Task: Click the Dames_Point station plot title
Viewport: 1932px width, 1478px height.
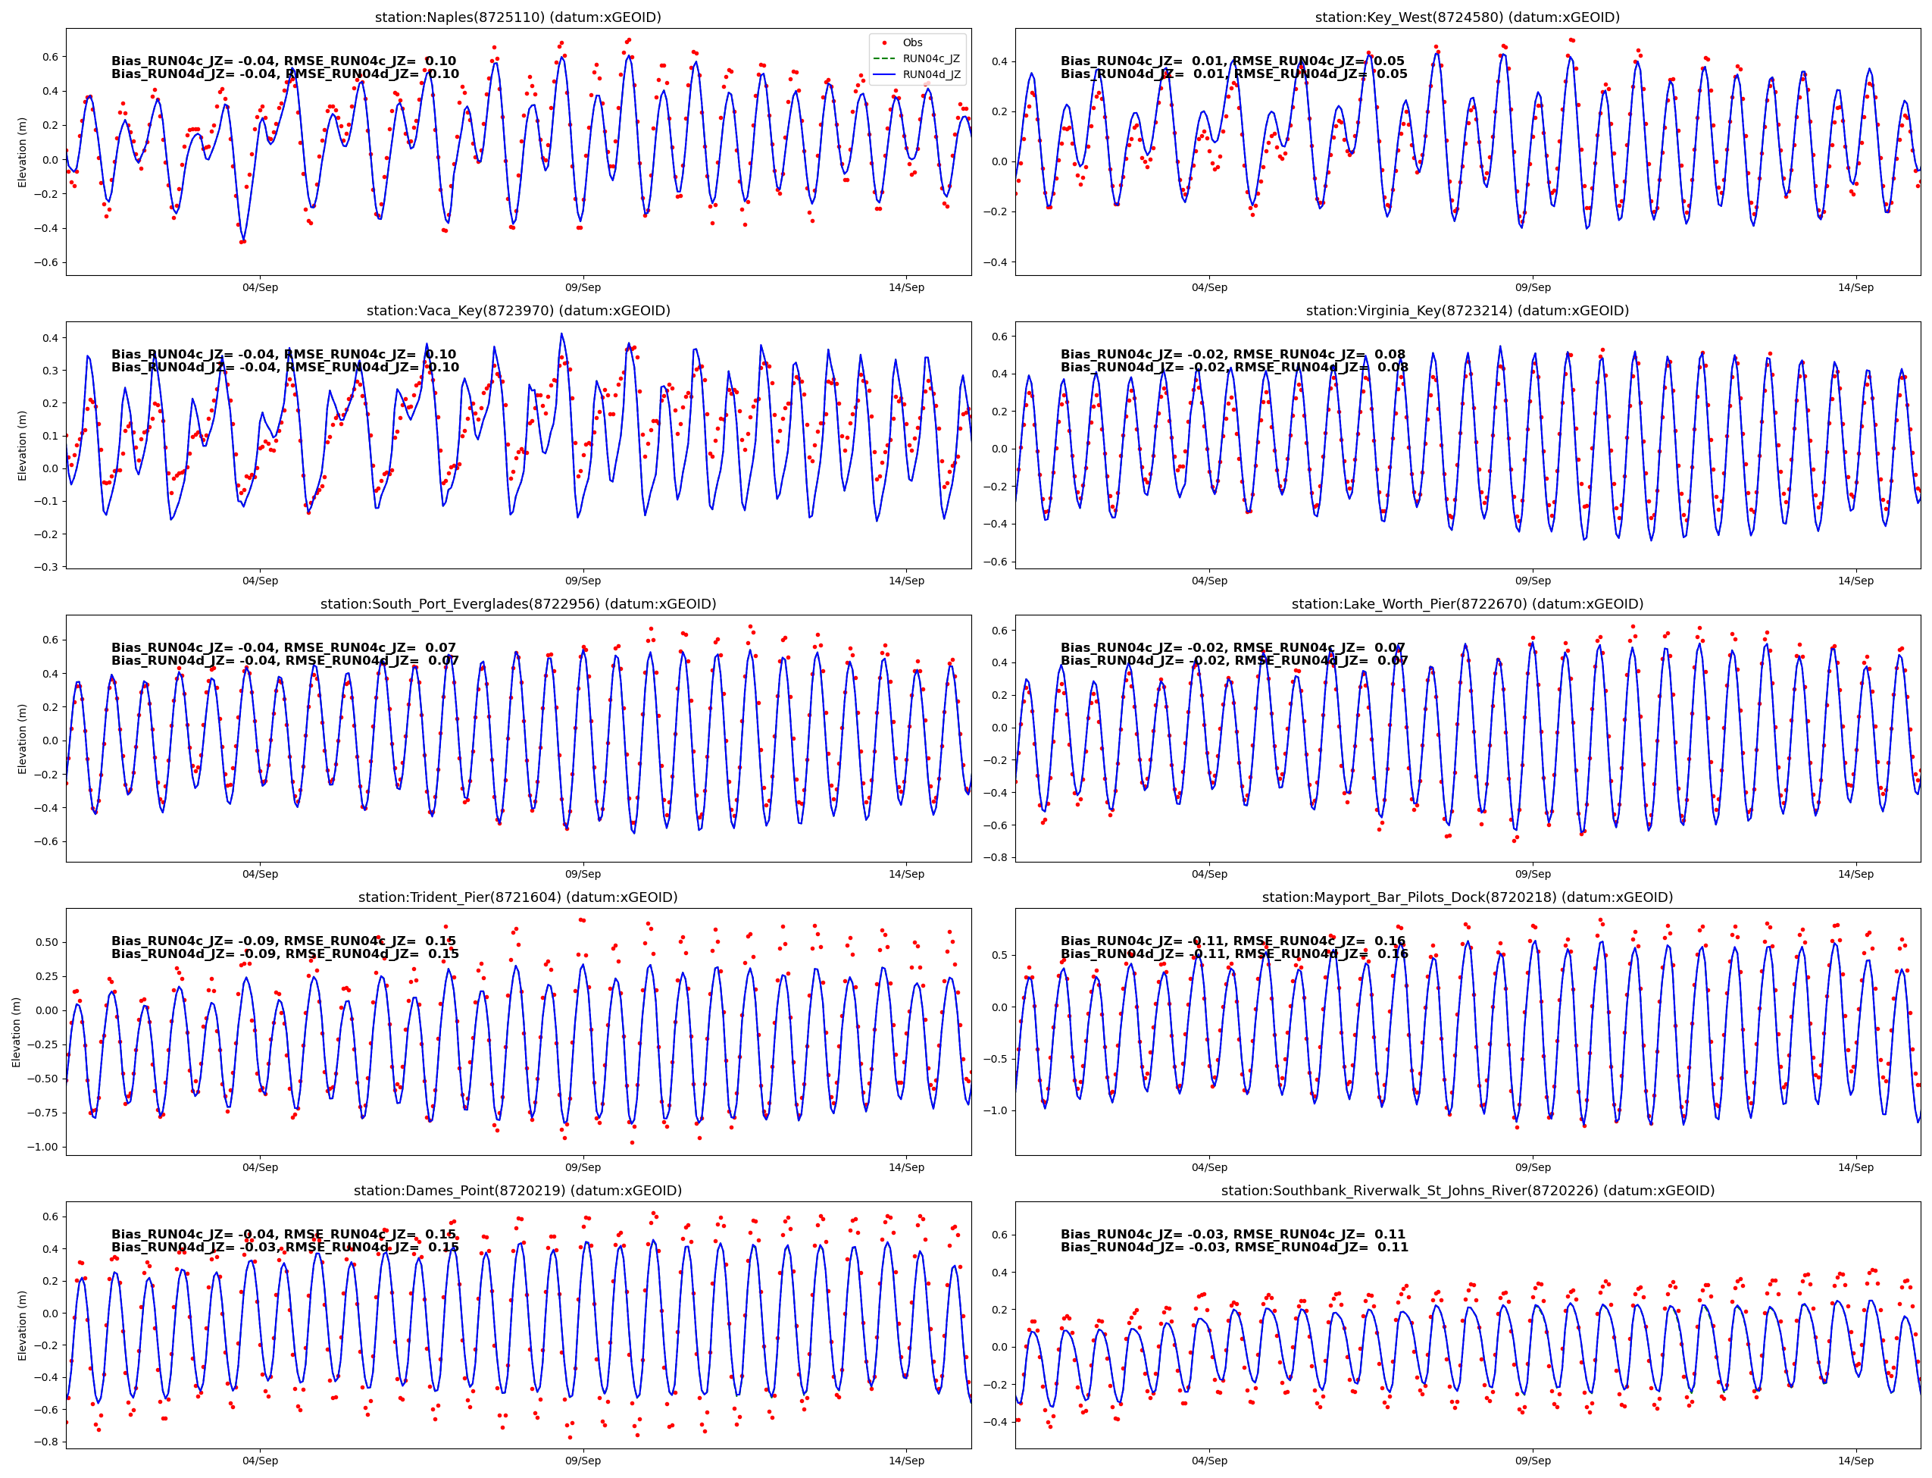Action: [x=518, y=1191]
